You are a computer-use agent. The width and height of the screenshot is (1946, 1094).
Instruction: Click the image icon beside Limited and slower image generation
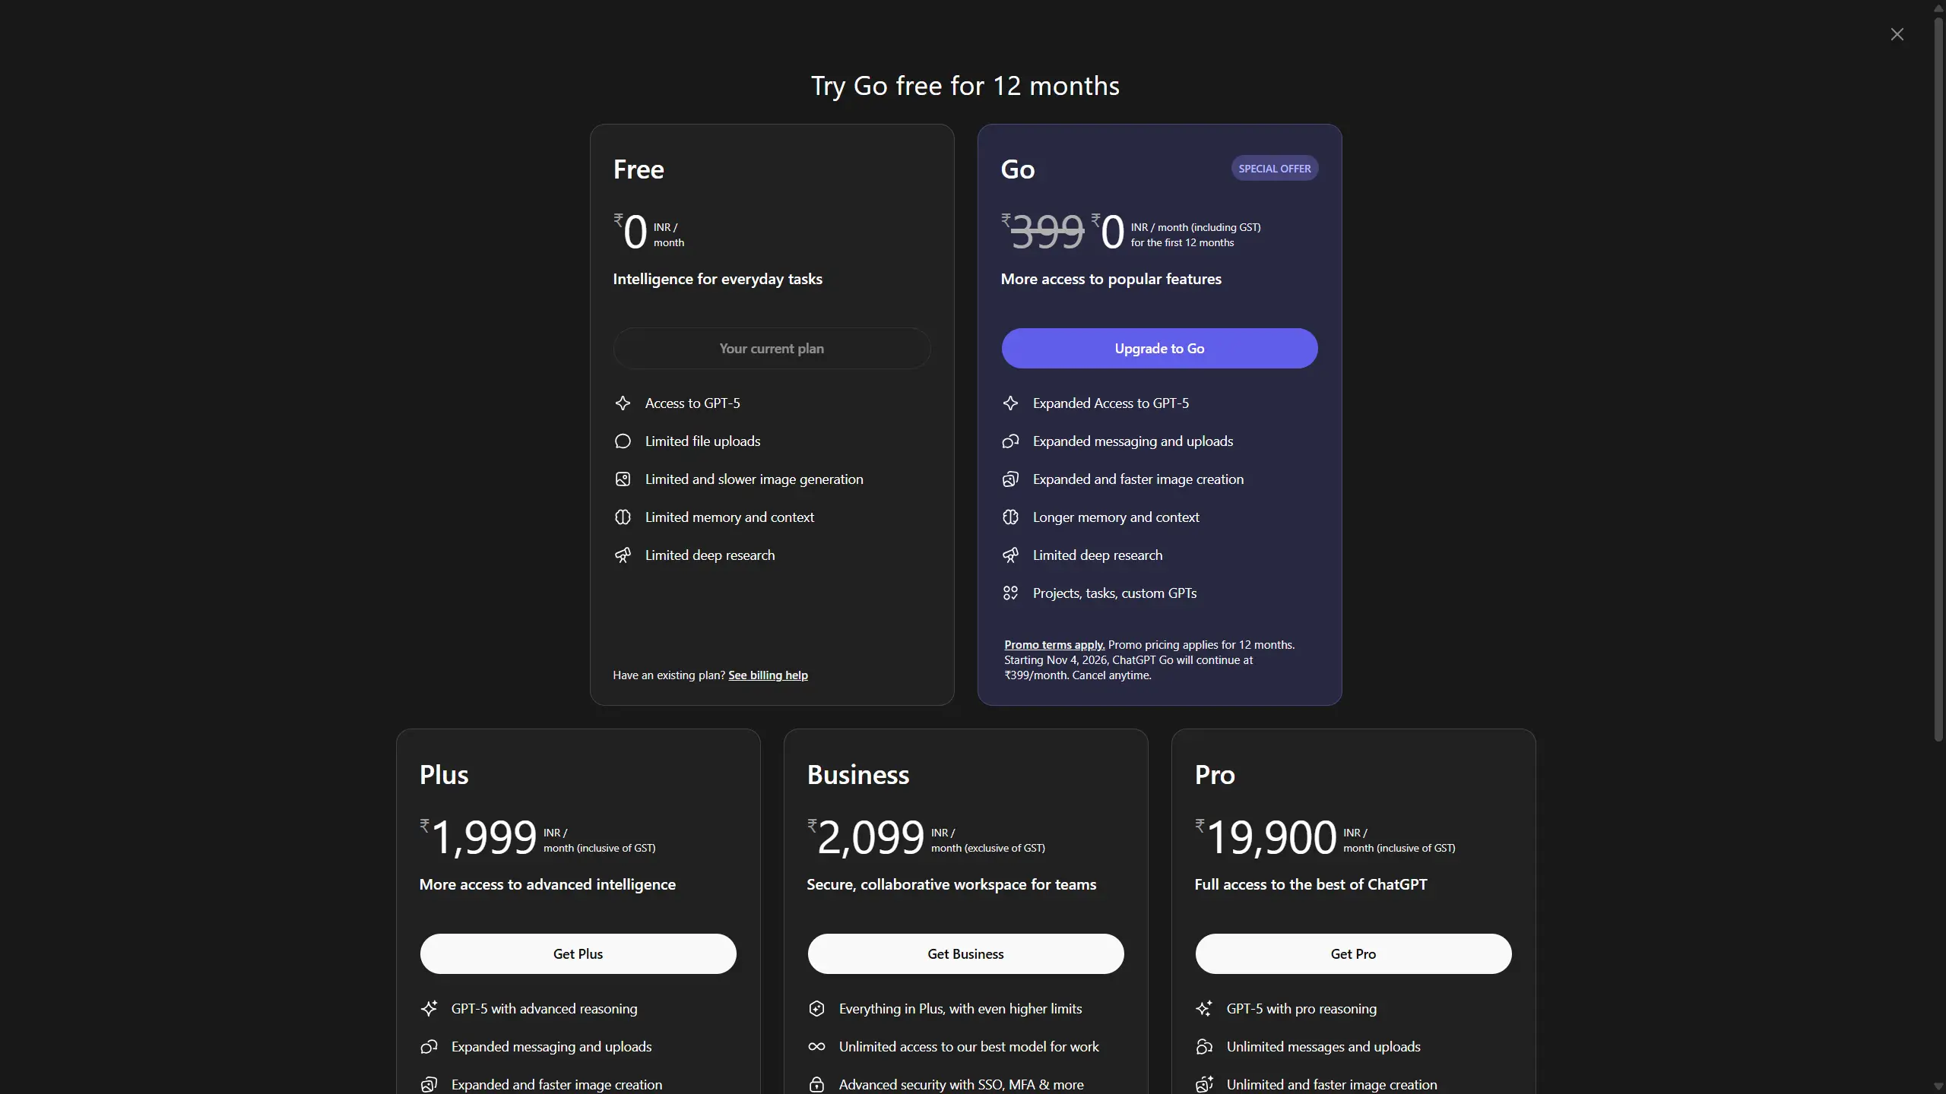click(x=623, y=479)
